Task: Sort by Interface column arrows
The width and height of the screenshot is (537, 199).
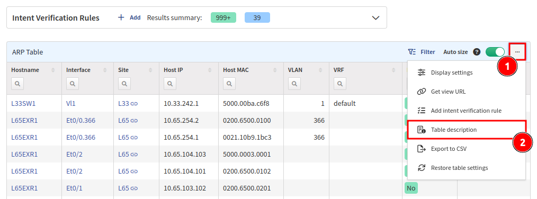Action: click(x=105, y=70)
